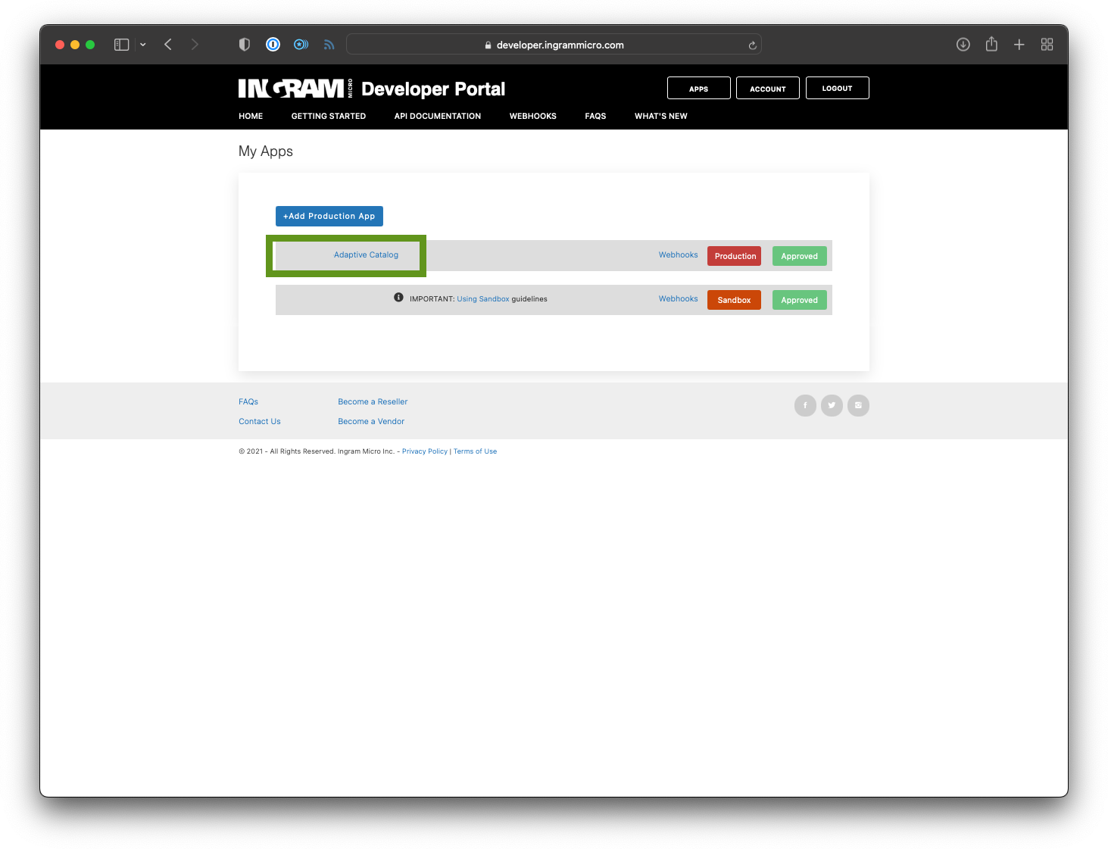
Task: Open Webhooks link in the Sandbox row
Action: pos(679,298)
